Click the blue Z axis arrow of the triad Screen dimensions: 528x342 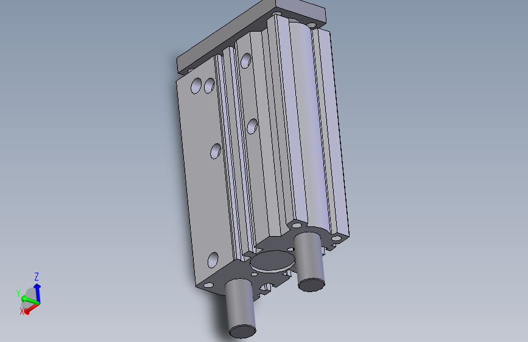tap(37, 293)
